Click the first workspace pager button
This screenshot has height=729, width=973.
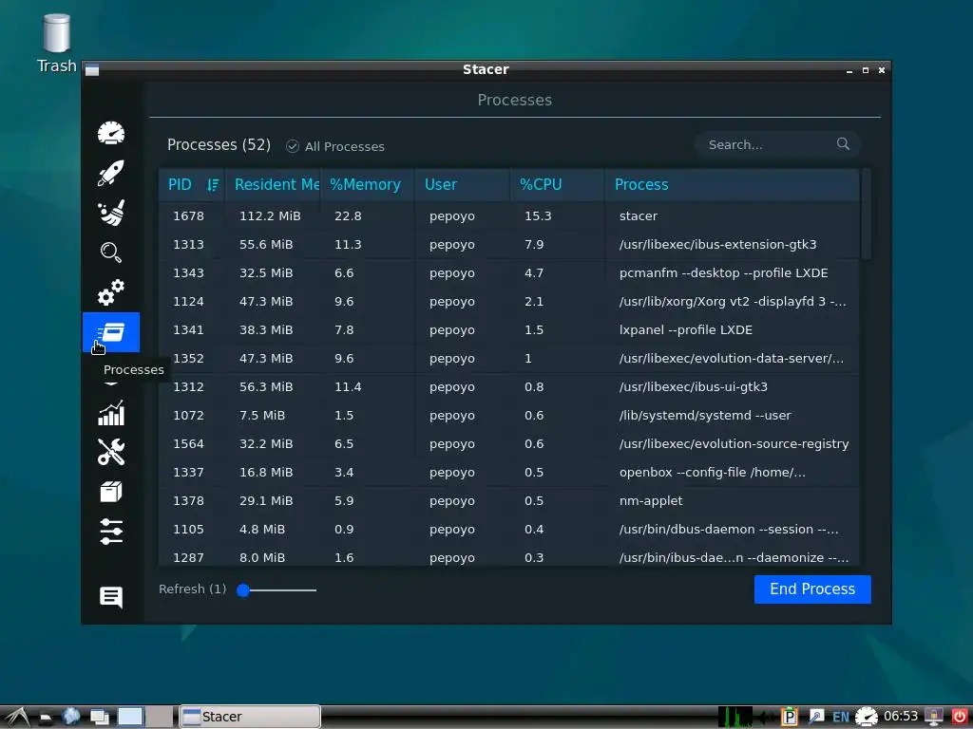click(x=130, y=717)
